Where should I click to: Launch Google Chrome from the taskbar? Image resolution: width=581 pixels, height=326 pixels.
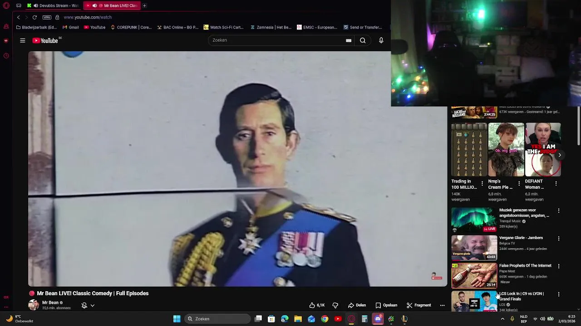(x=325, y=319)
